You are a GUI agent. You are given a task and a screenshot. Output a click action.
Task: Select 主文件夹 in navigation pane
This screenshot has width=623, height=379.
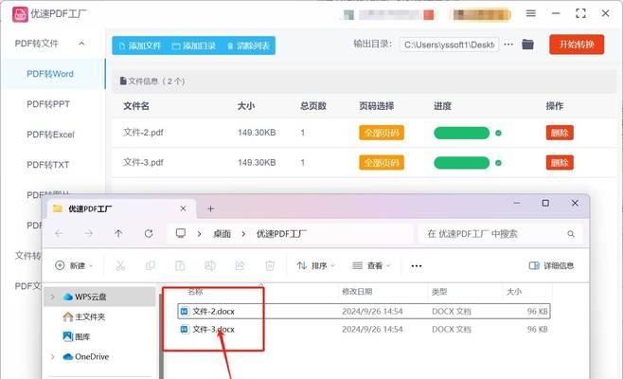coord(84,316)
